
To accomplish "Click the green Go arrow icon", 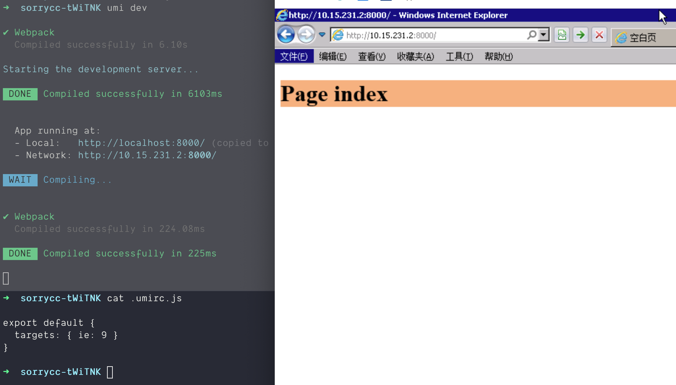I will coord(580,35).
